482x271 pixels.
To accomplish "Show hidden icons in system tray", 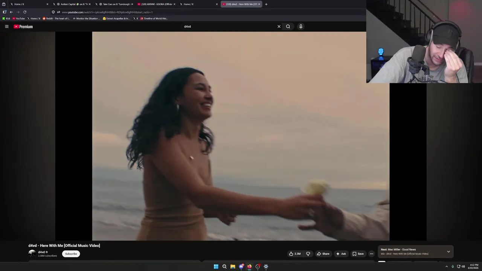I will [447, 266].
